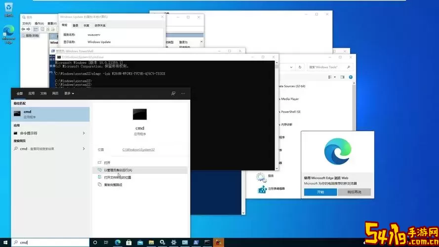Switch to PowerShell on the taskbar
This screenshot has height=247, width=439.
coord(196,243)
